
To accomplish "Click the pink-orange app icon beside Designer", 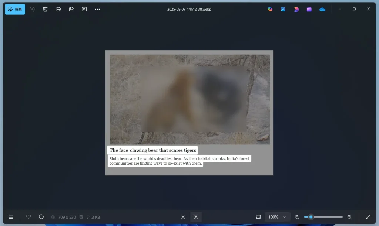I will 296,9.
